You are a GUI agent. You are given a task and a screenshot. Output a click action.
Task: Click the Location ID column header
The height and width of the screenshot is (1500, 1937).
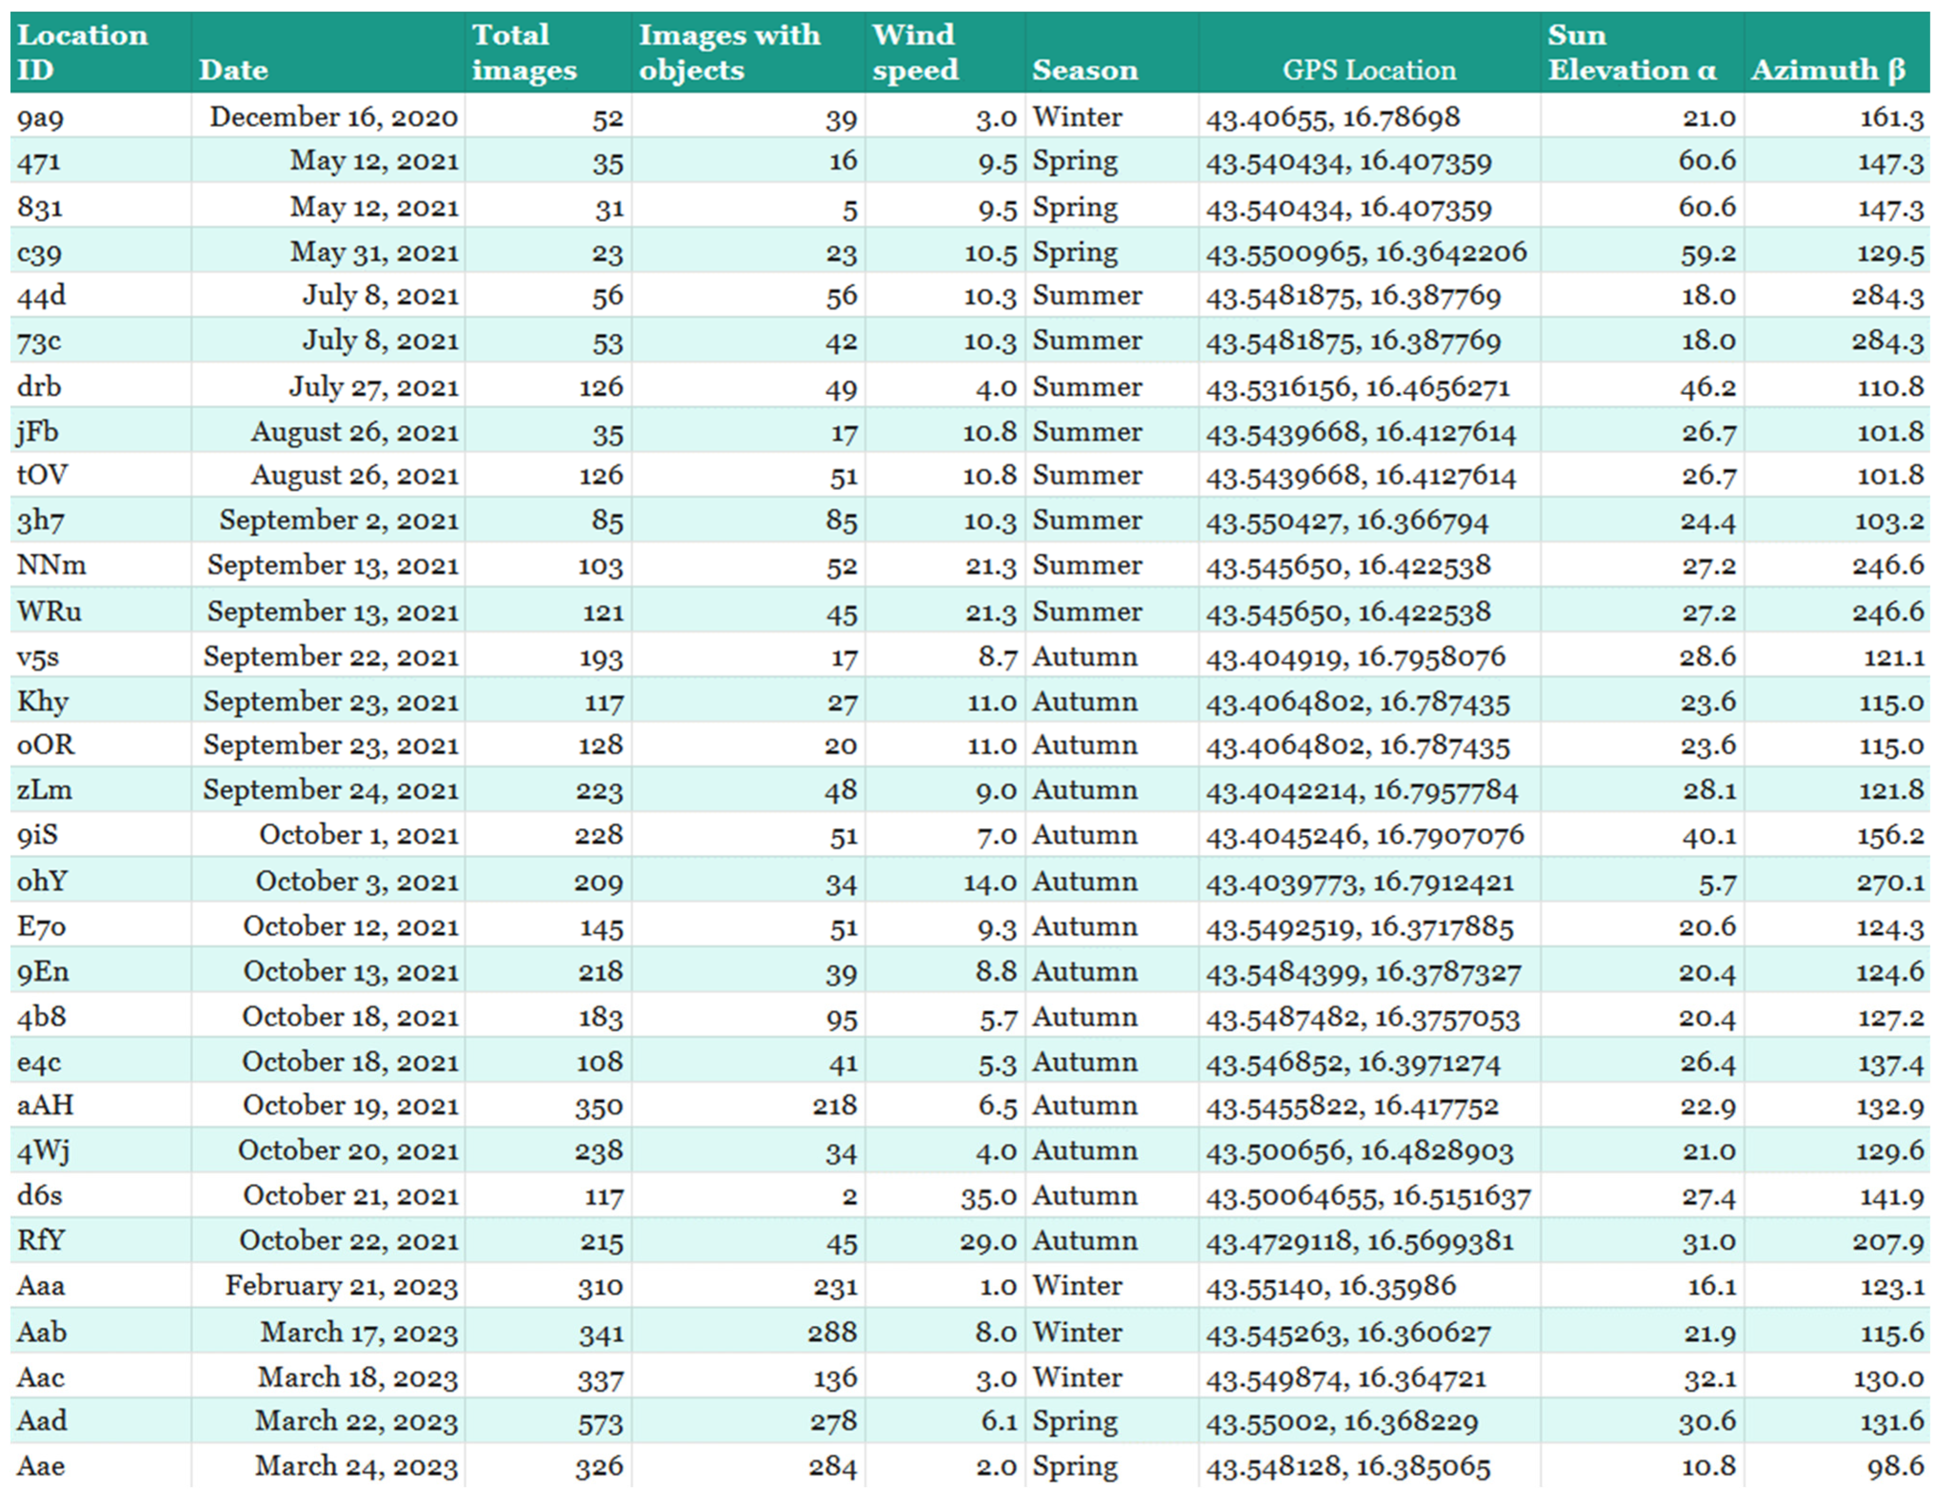pos(81,52)
